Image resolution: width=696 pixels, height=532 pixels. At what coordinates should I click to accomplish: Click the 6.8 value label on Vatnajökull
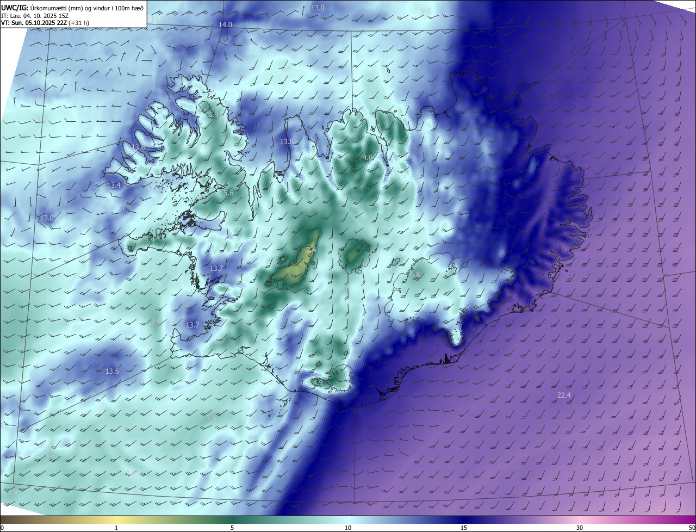pos(415,275)
